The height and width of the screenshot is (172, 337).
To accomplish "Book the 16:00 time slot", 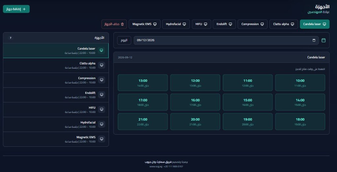I will [x=195, y=102].
